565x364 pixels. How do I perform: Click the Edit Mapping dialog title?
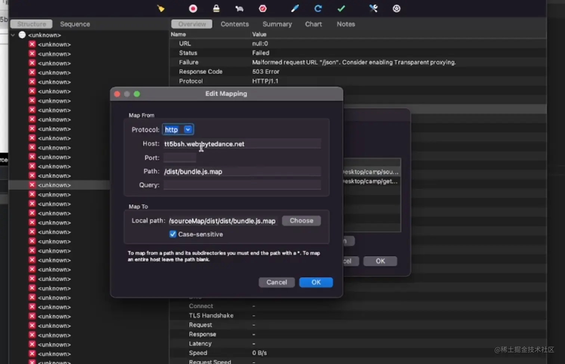click(226, 94)
